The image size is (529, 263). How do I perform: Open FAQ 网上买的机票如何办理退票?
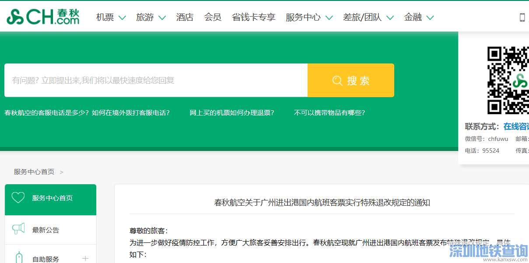232,113
